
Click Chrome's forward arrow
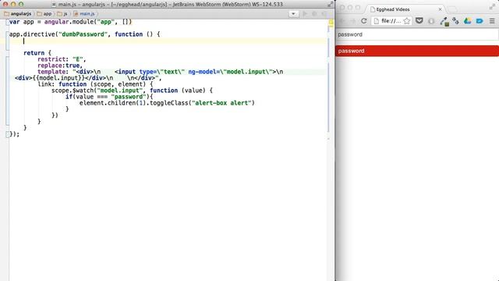(353, 21)
